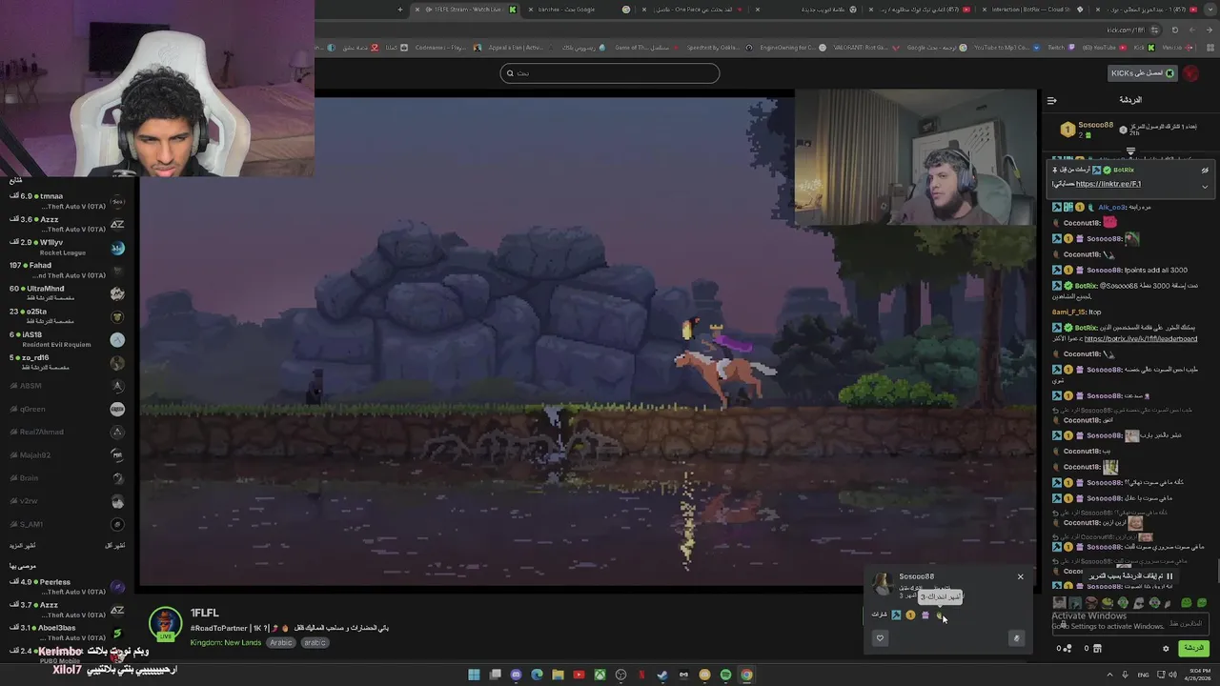Click the first emote in chat quick-emote row
The height and width of the screenshot is (686, 1220).
point(1059,603)
